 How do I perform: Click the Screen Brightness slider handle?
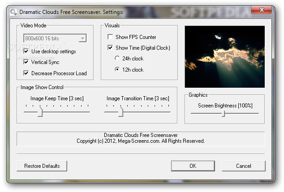(x=224, y=114)
